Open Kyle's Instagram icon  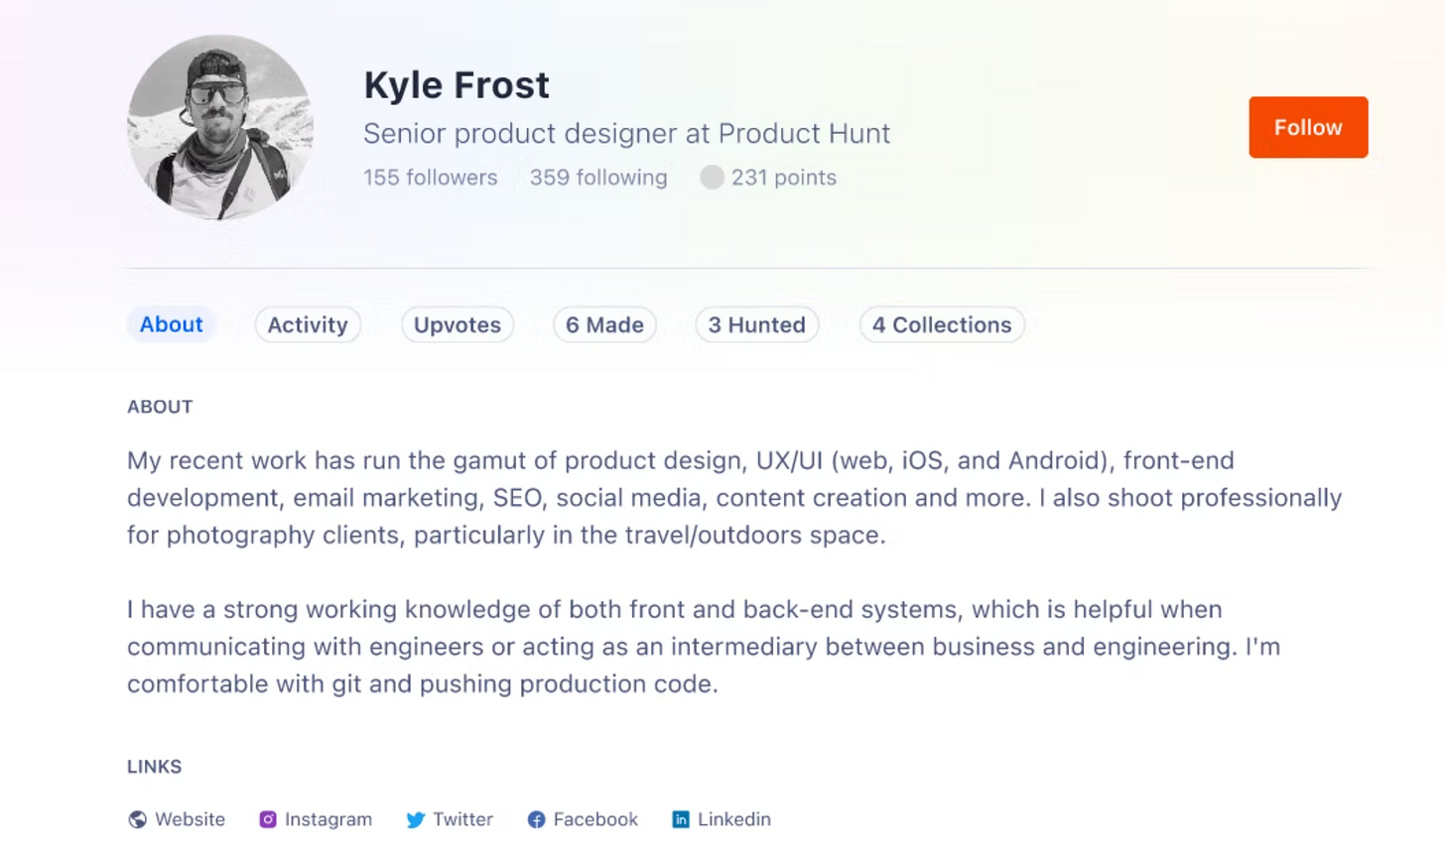(x=266, y=819)
